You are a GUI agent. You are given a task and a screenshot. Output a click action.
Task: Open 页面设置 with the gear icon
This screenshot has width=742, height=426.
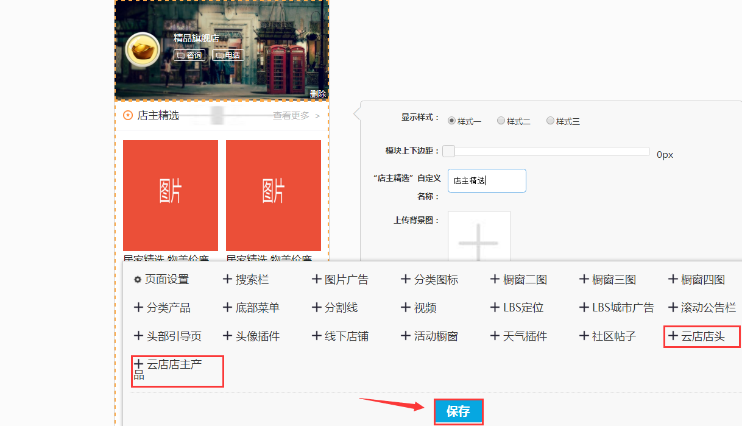161,280
